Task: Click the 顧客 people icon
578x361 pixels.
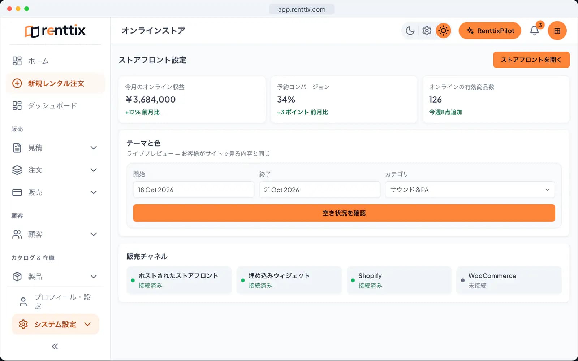Action: point(17,234)
